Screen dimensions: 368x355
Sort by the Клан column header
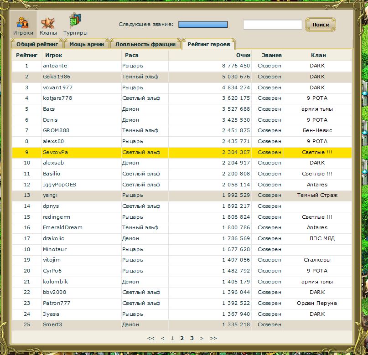point(318,55)
